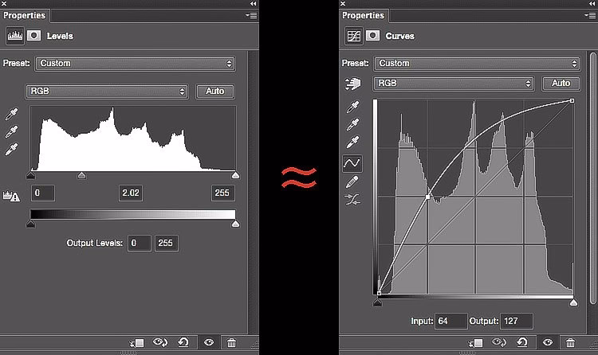Image resolution: width=598 pixels, height=355 pixels.
Task: Click the smooth curve values icon
Action: point(352,199)
